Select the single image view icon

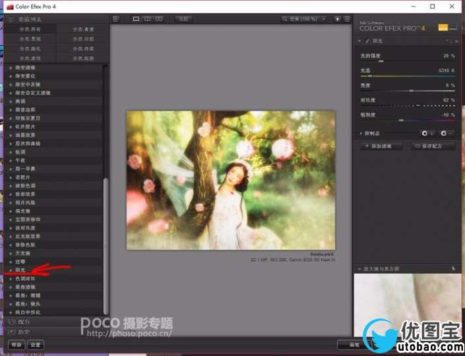click(x=137, y=19)
